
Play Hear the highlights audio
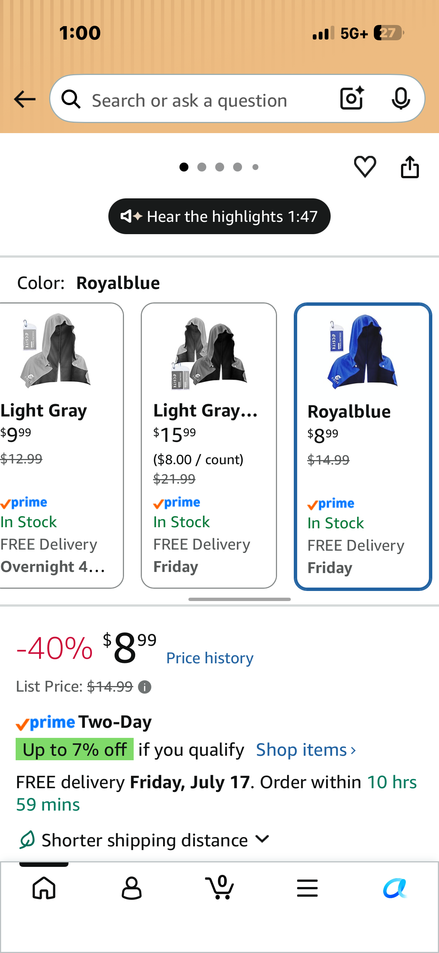[219, 216]
